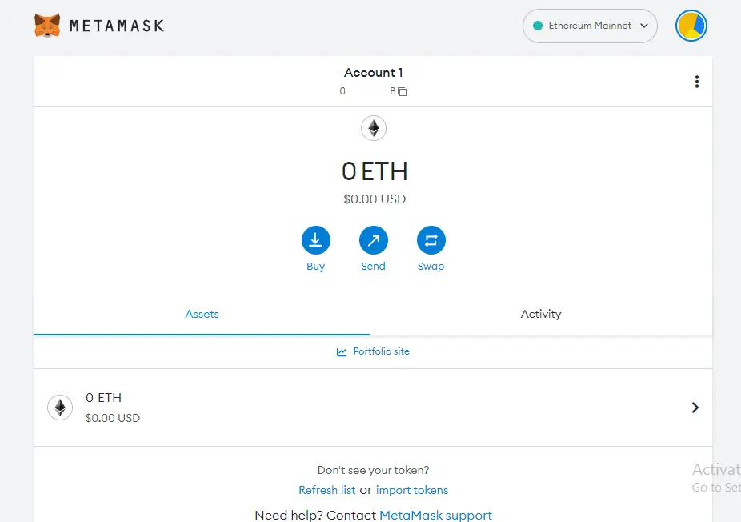Image resolution: width=741 pixels, height=522 pixels.
Task: Switch to the Assets tab
Action: (202, 314)
